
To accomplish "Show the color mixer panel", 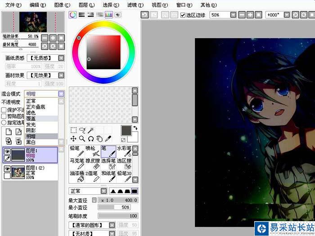I will coord(99,15).
